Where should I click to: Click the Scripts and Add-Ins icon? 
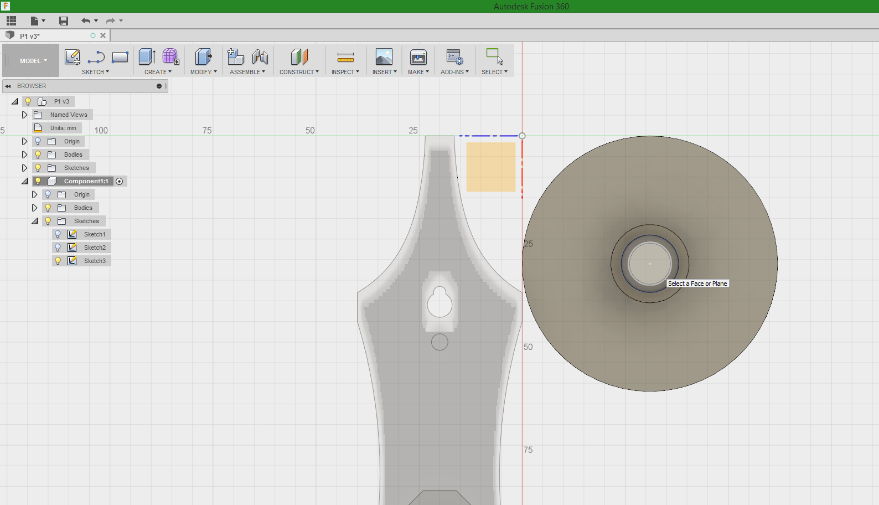454,56
